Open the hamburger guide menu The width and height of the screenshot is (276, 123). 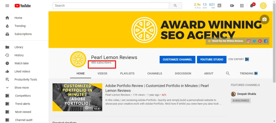click(x=7, y=6)
